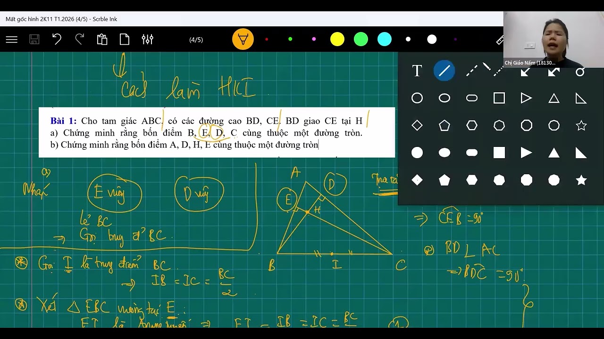Open the hamburger menu
This screenshot has height=339, width=604.
(12, 40)
